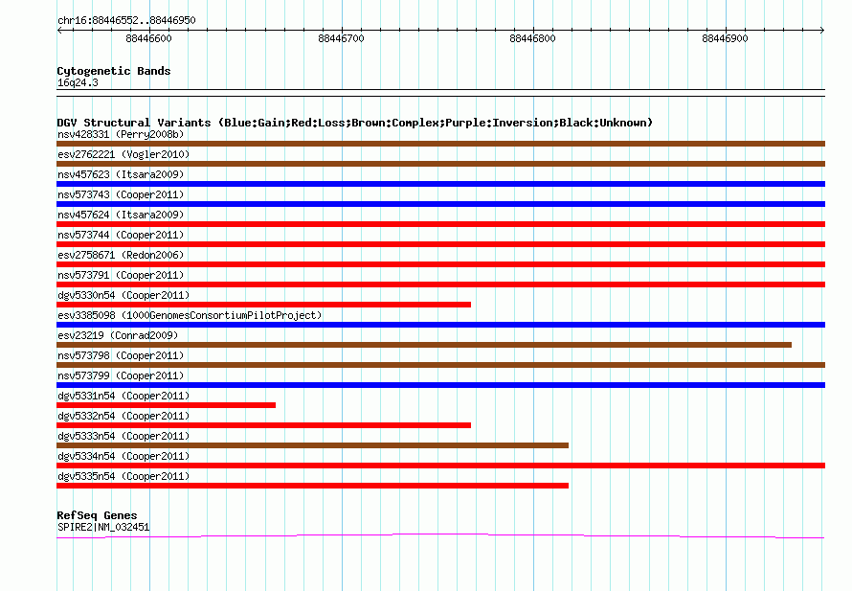
Task: Click the chr16:88446552..88446950 region label
Action: [126, 20]
